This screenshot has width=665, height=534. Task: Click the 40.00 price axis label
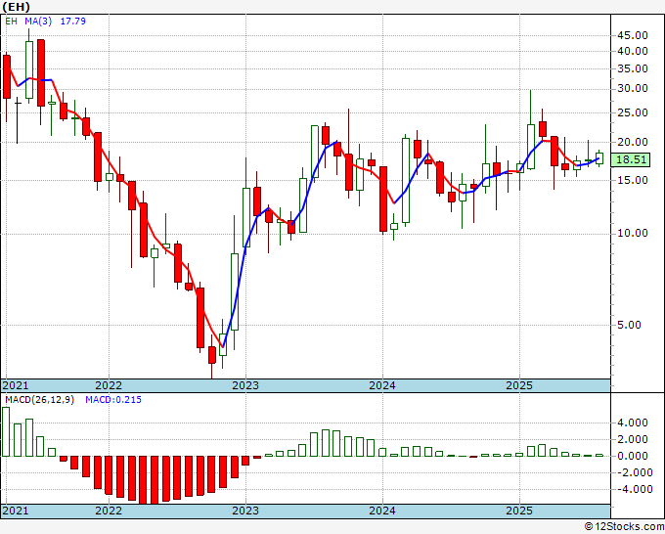tap(633, 51)
